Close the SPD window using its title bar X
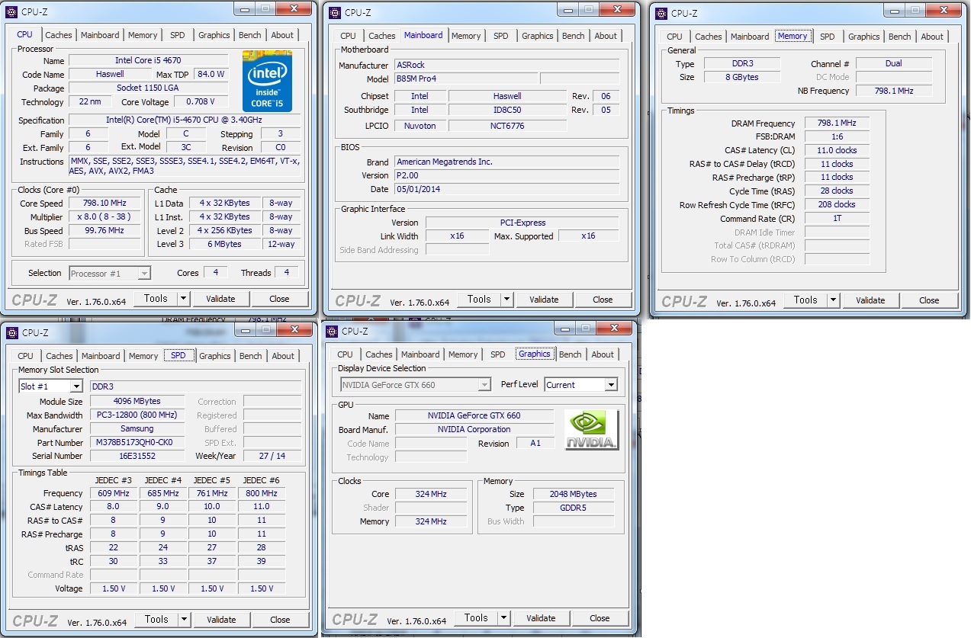The width and height of the screenshot is (971, 638). [294, 330]
